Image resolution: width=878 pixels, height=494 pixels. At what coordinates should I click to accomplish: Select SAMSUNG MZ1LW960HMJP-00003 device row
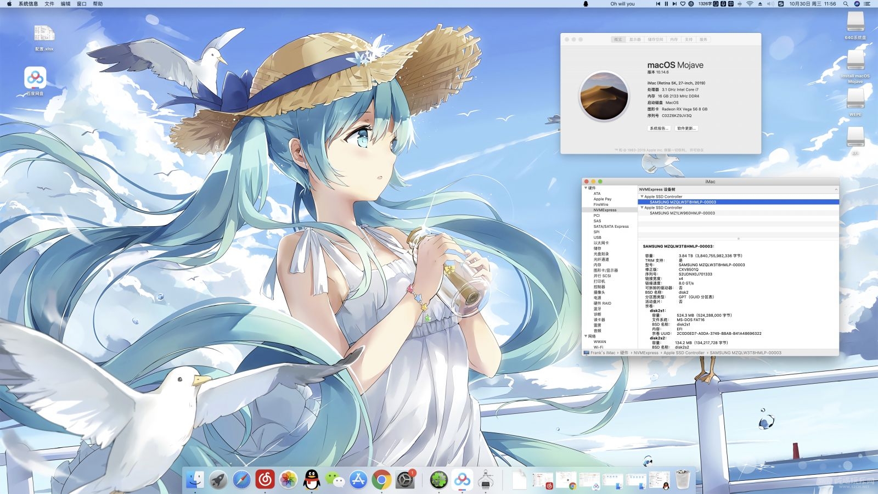(738, 213)
